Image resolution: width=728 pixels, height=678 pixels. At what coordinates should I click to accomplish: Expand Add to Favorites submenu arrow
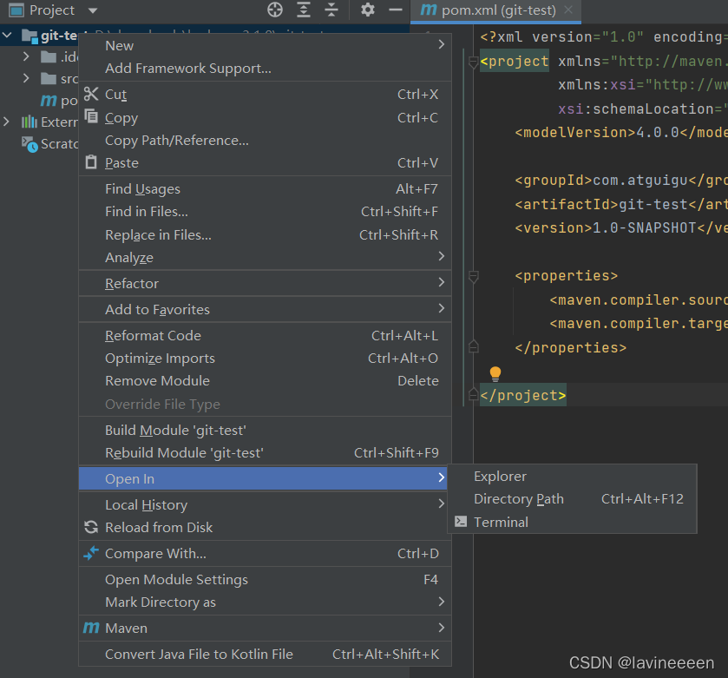click(x=442, y=308)
